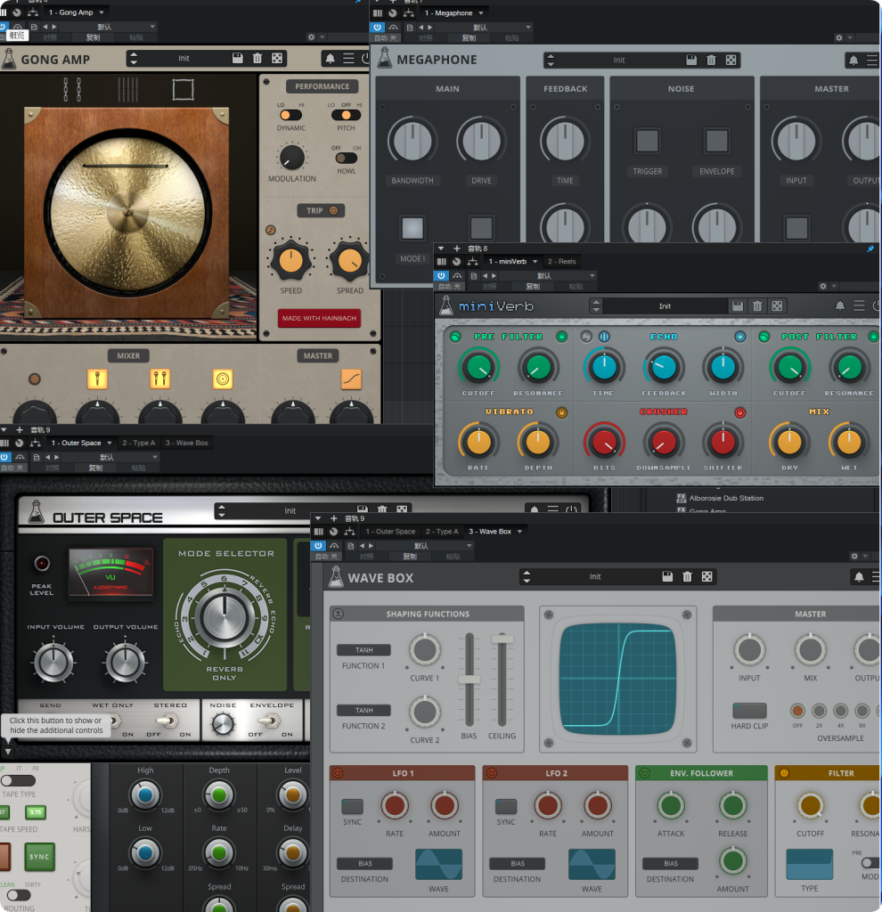Randomize preset with Gong Amp dice icon
882x912 pixels.
277,58
